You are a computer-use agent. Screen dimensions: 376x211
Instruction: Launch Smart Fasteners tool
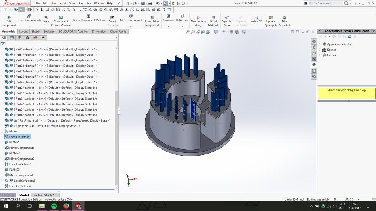pyautogui.click(x=112, y=21)
